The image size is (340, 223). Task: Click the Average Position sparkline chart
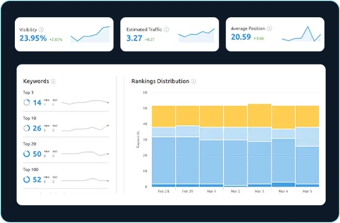(x=301, y=35)
